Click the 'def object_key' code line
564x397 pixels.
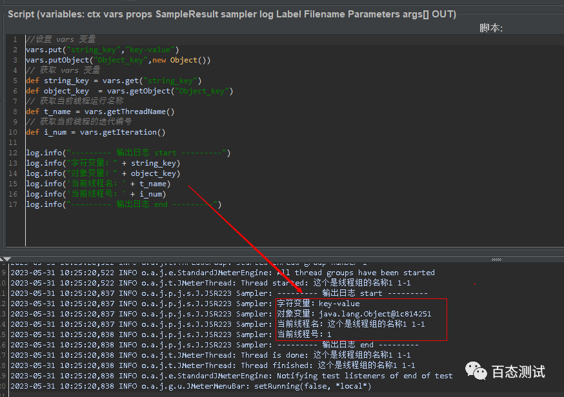(x=130, y=91)
